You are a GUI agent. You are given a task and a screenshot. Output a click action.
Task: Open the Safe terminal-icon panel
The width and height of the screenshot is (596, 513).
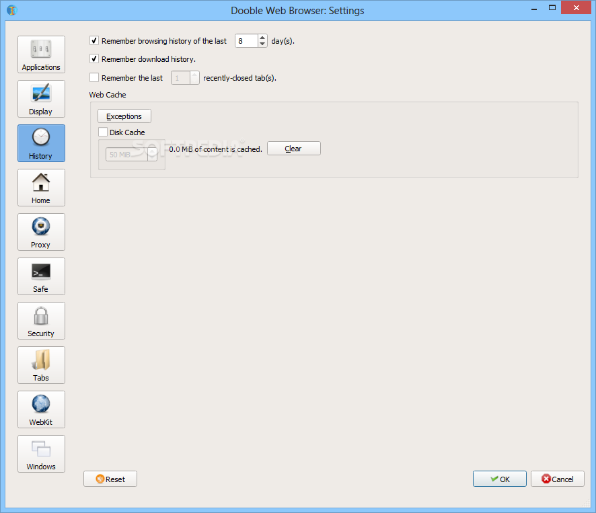tap(41, 276)
